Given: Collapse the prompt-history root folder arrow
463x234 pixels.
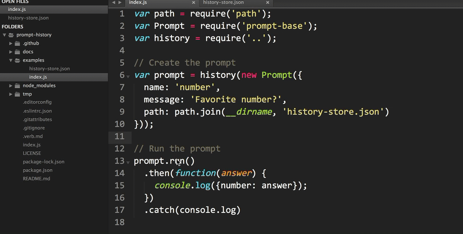Looking at the screenshot, I should point(4,35).
